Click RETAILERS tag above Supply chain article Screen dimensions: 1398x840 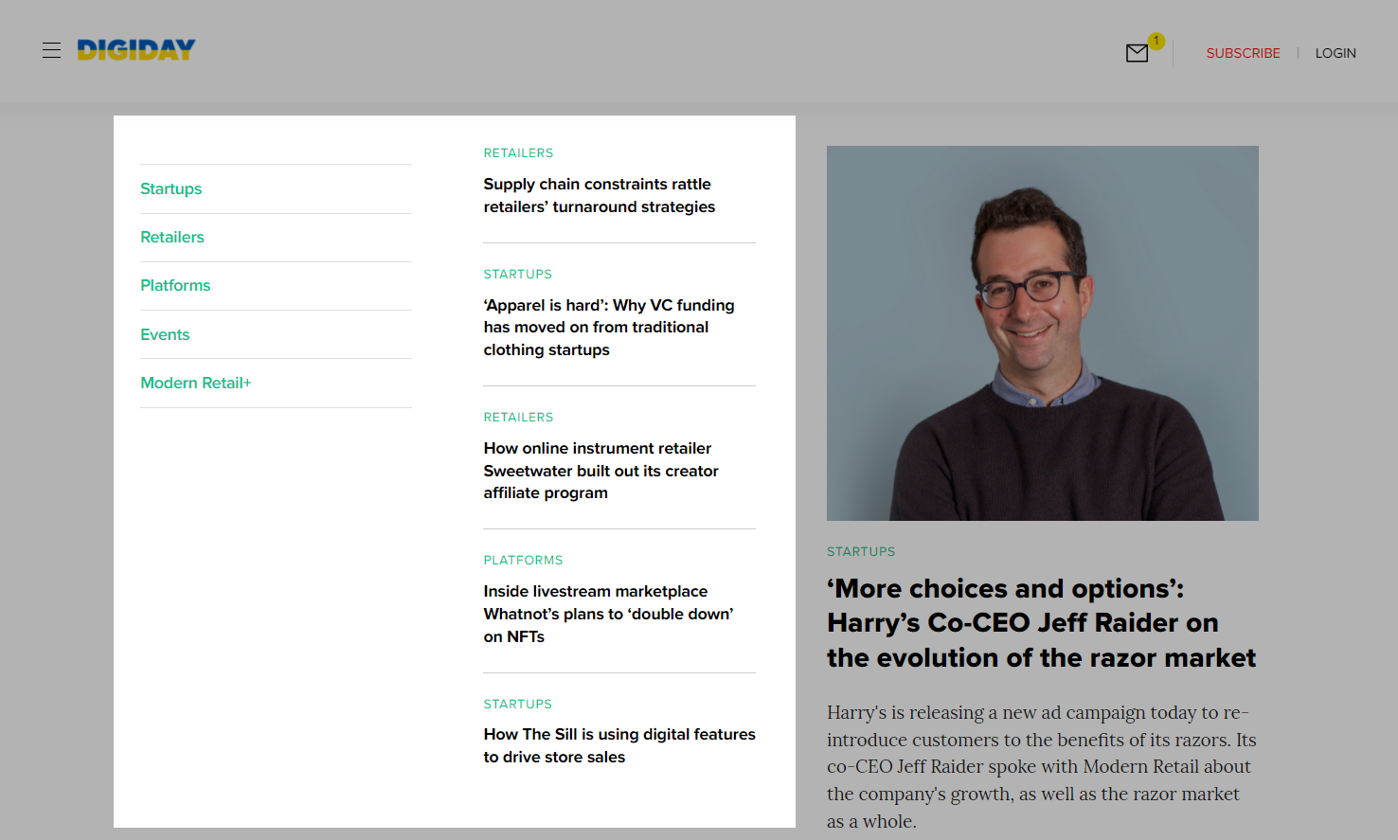[x=518, y=152]
